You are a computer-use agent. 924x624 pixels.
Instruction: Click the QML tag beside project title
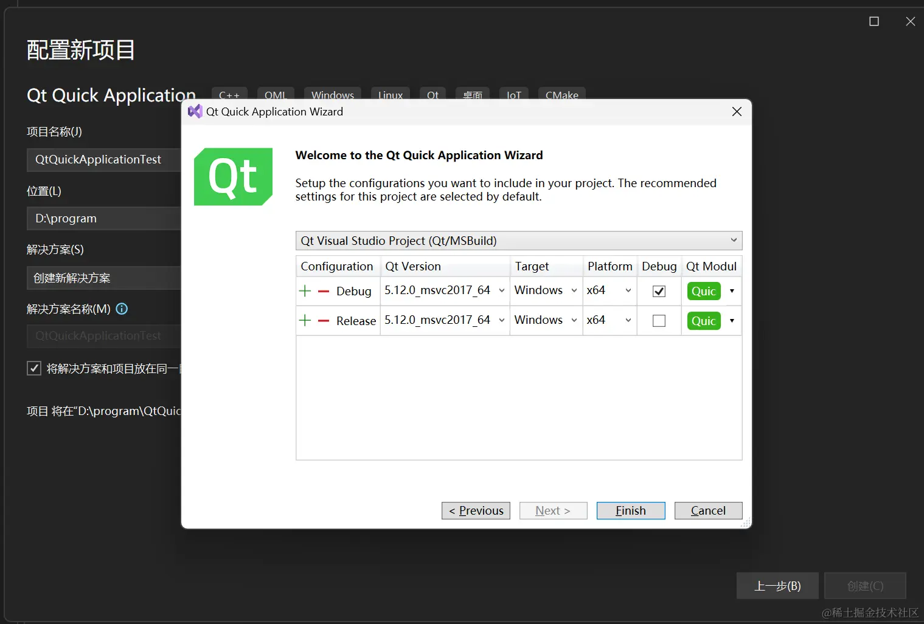[276, 95]
